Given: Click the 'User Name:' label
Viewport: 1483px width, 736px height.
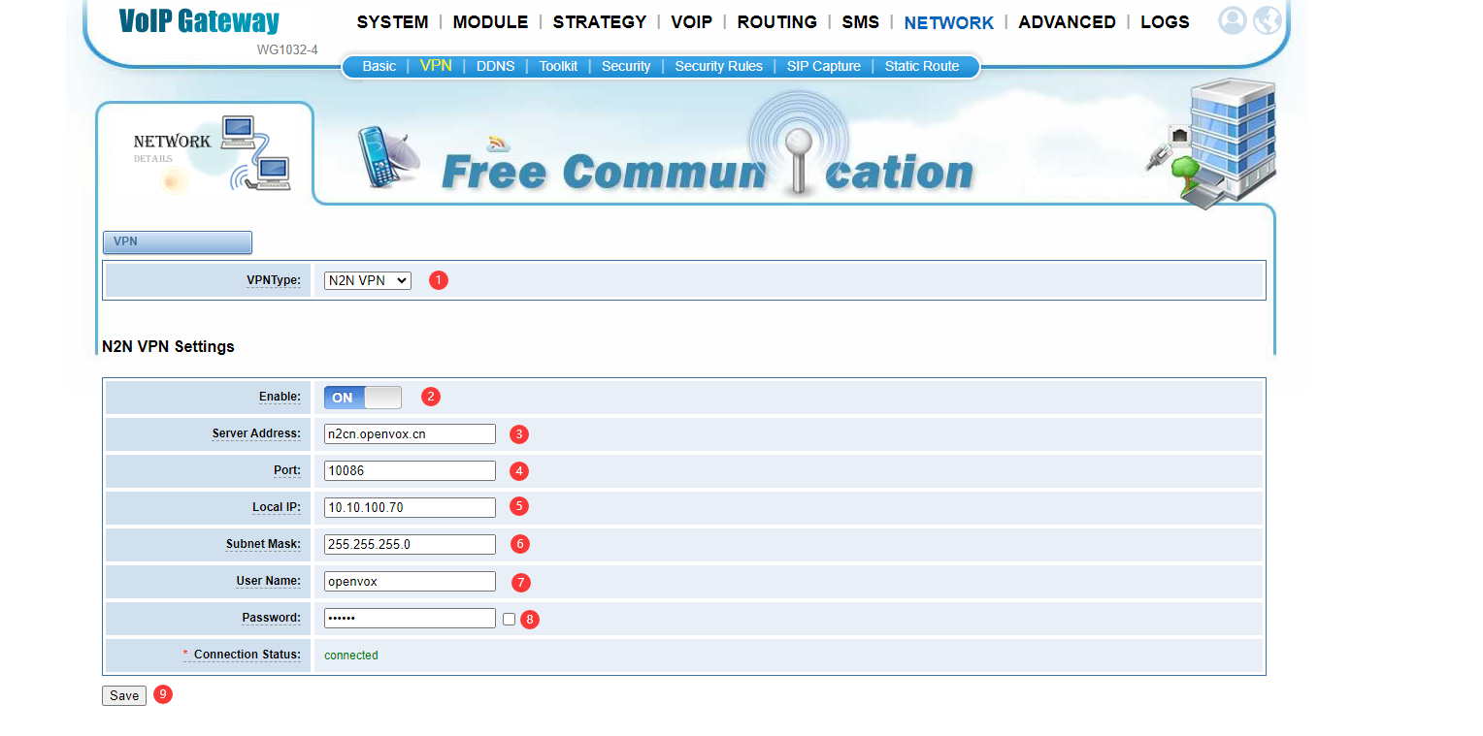Looking at the screenshot, I should tap(269, 581).
